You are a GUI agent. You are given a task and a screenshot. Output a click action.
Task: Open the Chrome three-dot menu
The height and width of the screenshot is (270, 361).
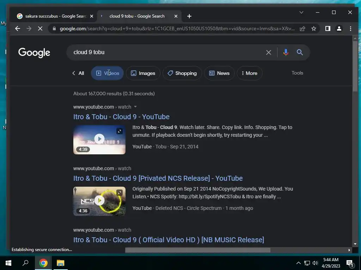coord(350,28)
